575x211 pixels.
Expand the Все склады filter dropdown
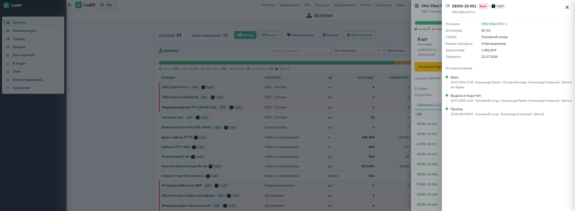click(x=398, y=51)
